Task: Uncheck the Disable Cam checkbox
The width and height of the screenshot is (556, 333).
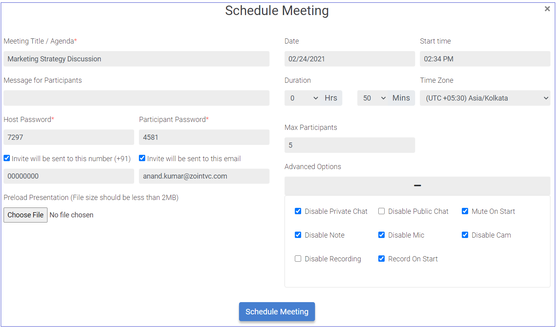Action: point(465,235)
